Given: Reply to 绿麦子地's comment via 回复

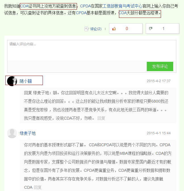Looking at the screenshot, I should tap(38, 187).
